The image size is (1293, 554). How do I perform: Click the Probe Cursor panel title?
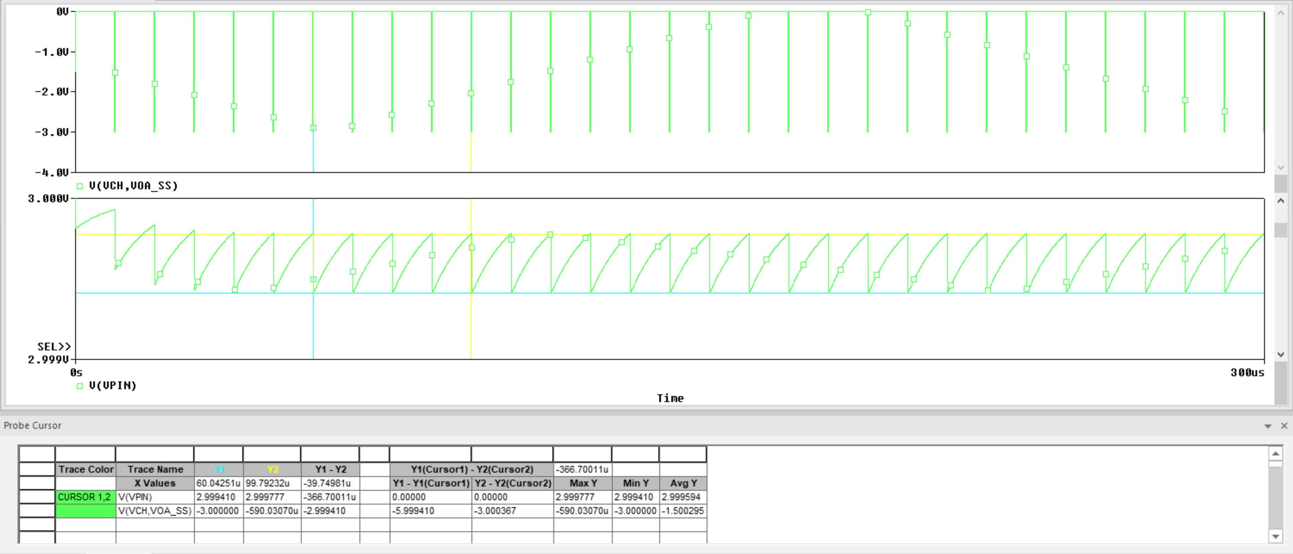pyautogui.click(x=33, y=425)
